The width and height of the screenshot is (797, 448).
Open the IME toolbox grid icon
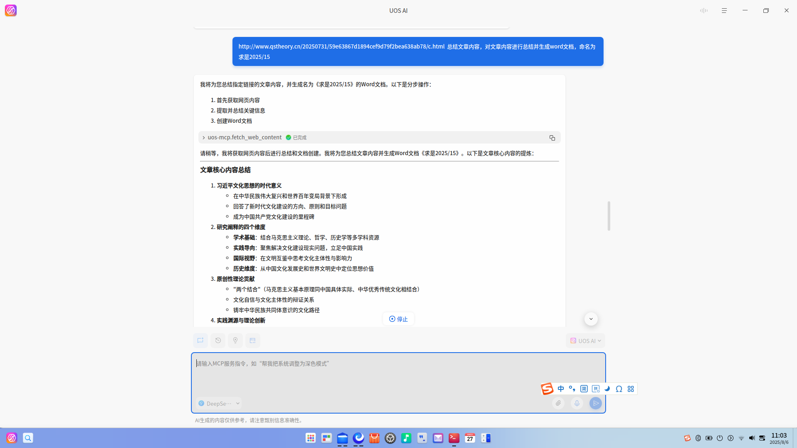(x=631, y=389)
